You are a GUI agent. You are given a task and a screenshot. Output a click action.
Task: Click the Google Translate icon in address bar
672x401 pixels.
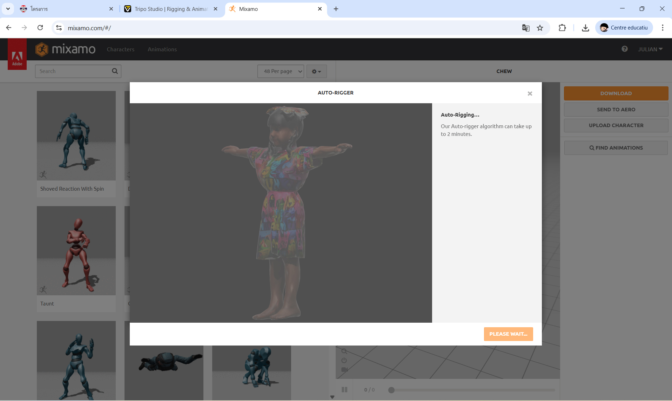[525, 28]
